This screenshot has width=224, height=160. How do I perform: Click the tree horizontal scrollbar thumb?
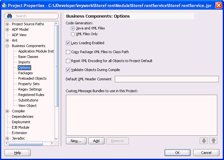point(26,143)
